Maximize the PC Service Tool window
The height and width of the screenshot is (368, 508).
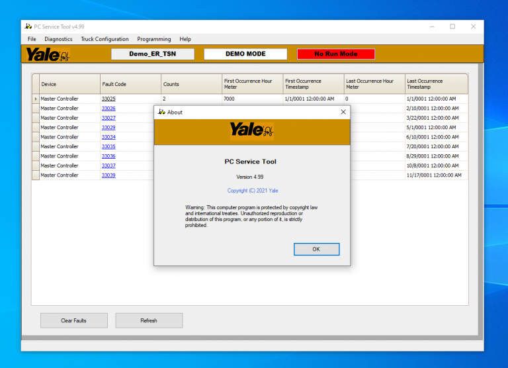pos(452,26)
